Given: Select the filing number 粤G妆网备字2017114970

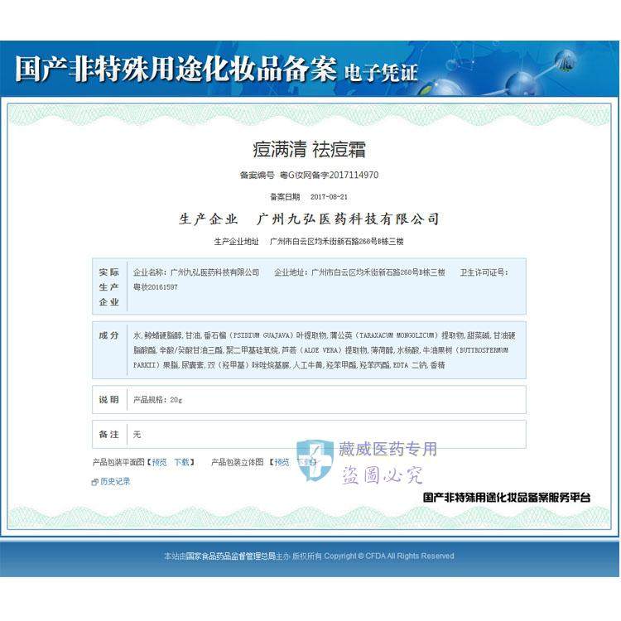Looking at the screenshot, I should (329, 175).
